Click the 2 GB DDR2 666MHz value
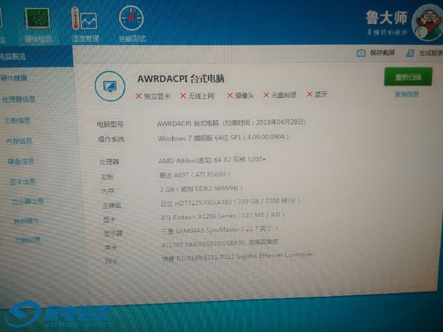This screenshot has height=332, width=443. pos(201,188)
